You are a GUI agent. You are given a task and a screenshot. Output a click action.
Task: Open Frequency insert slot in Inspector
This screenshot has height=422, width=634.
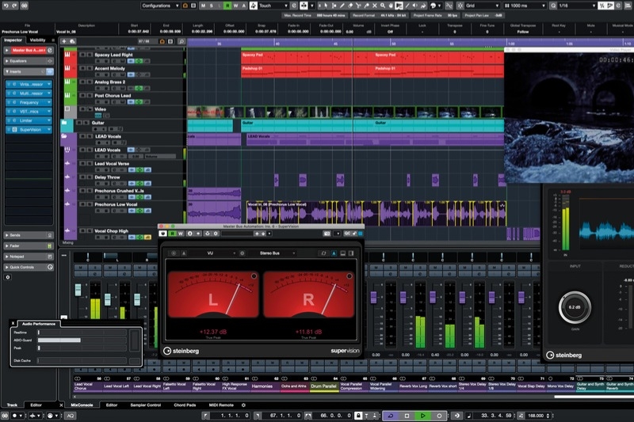[x=29, y=102]
